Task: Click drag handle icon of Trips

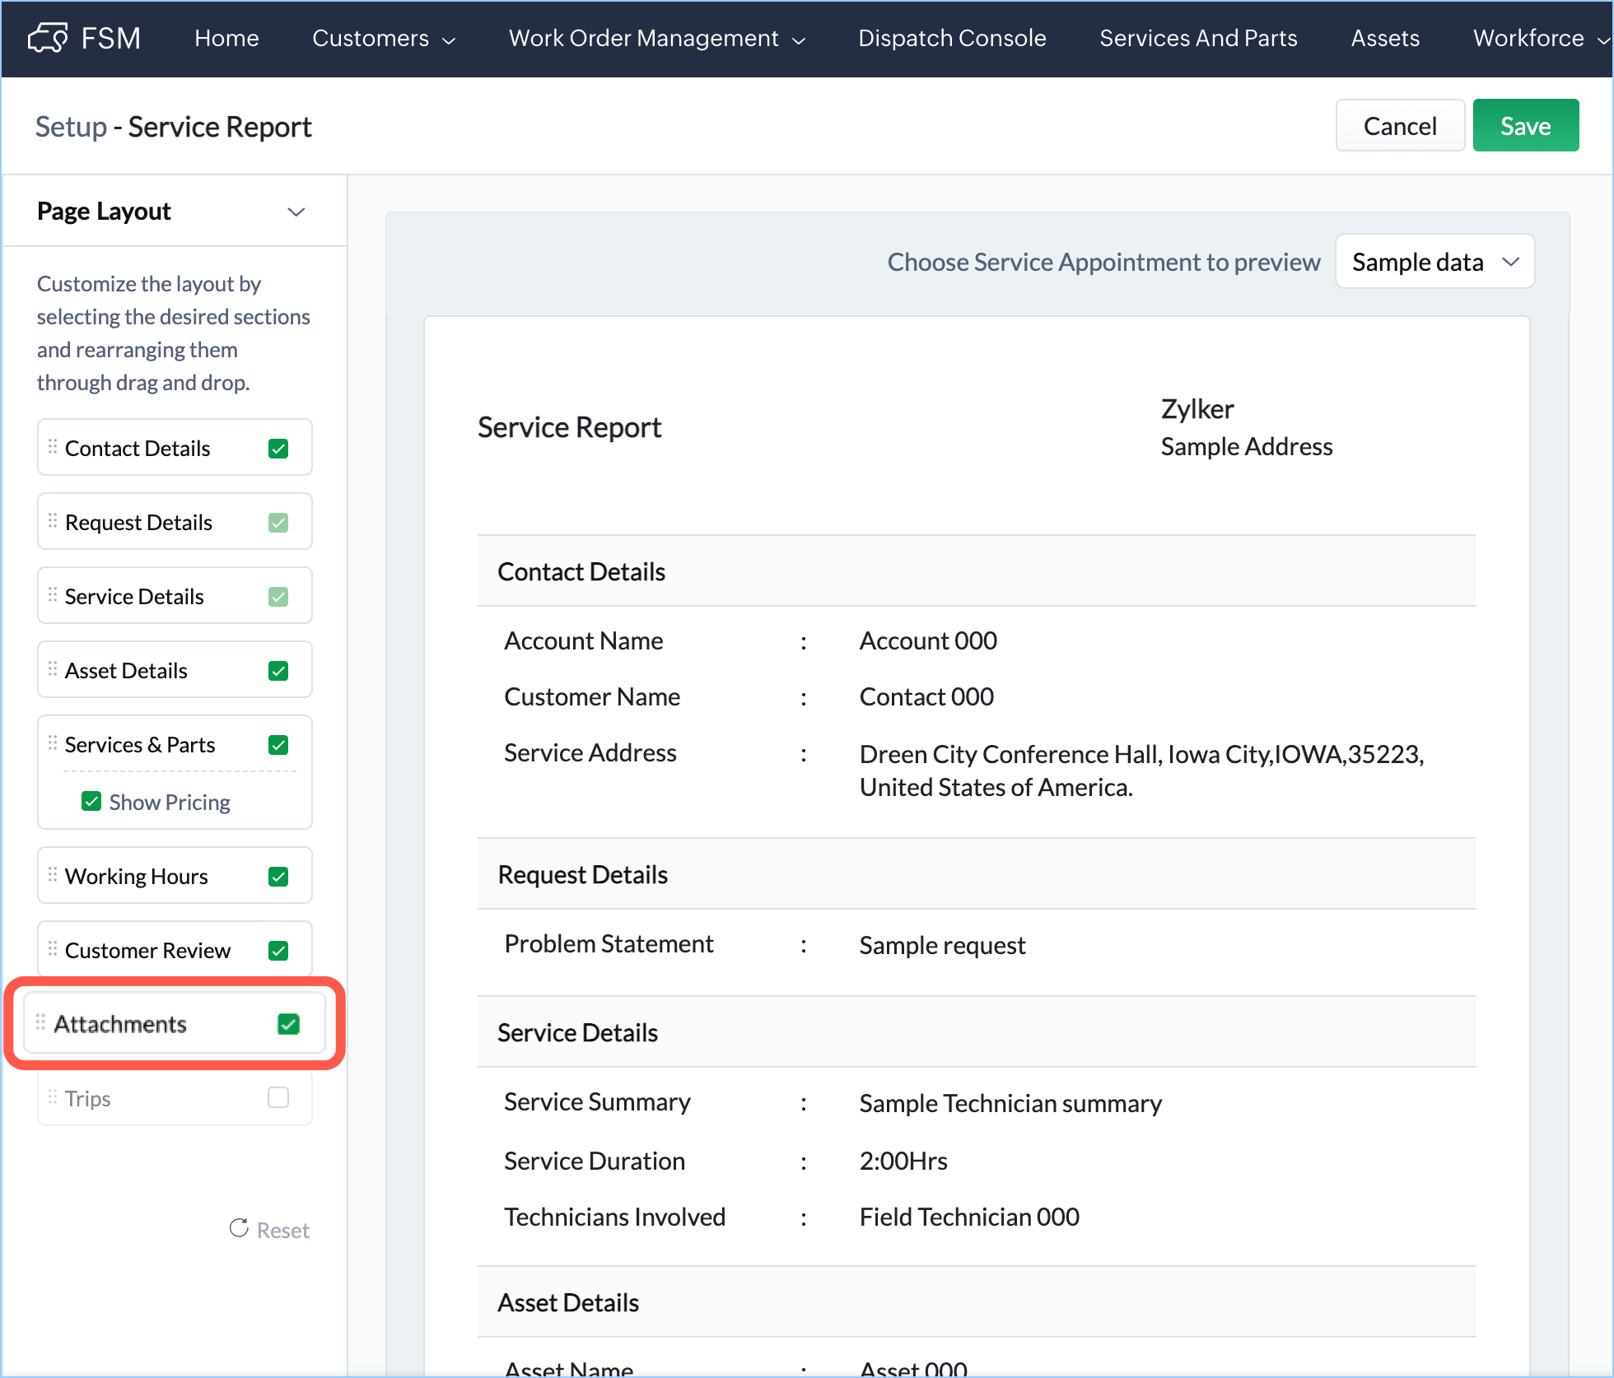Action: click(53, 1097)
